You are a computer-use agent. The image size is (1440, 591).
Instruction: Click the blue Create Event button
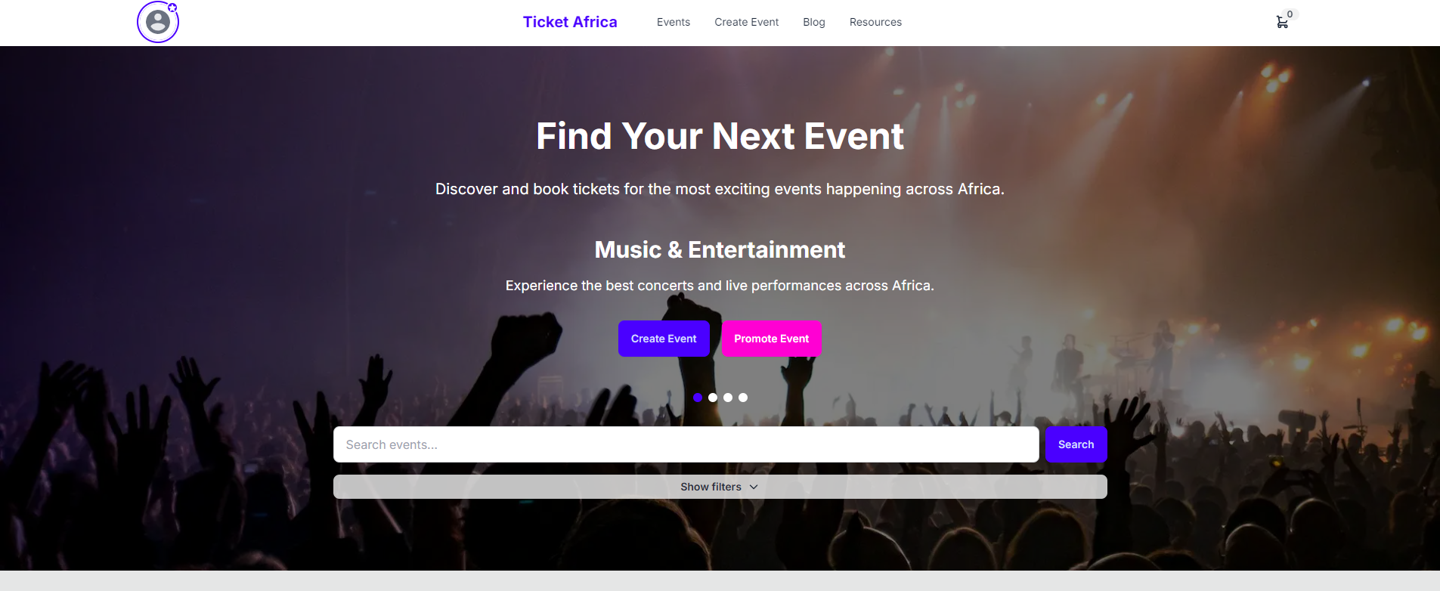pyautogui.click(x=664, y=339)
